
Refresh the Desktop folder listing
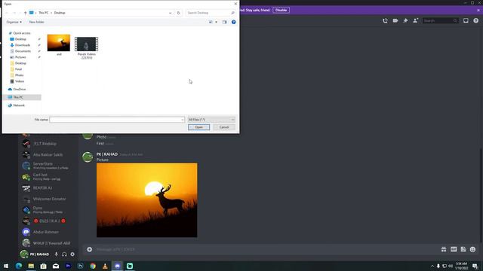[x=178, y=13]
